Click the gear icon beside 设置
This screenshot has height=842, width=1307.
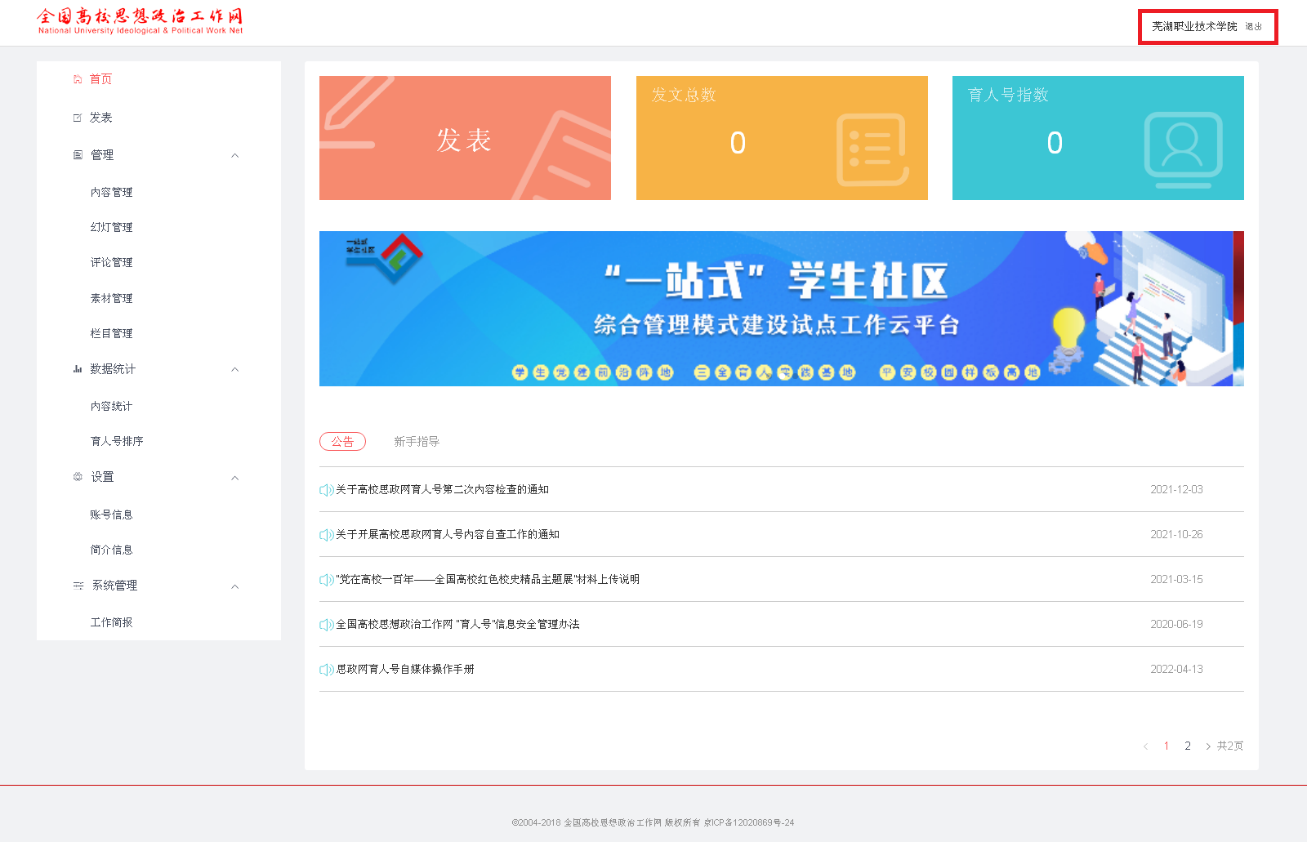pyautogui.click(x=78, y=477)
